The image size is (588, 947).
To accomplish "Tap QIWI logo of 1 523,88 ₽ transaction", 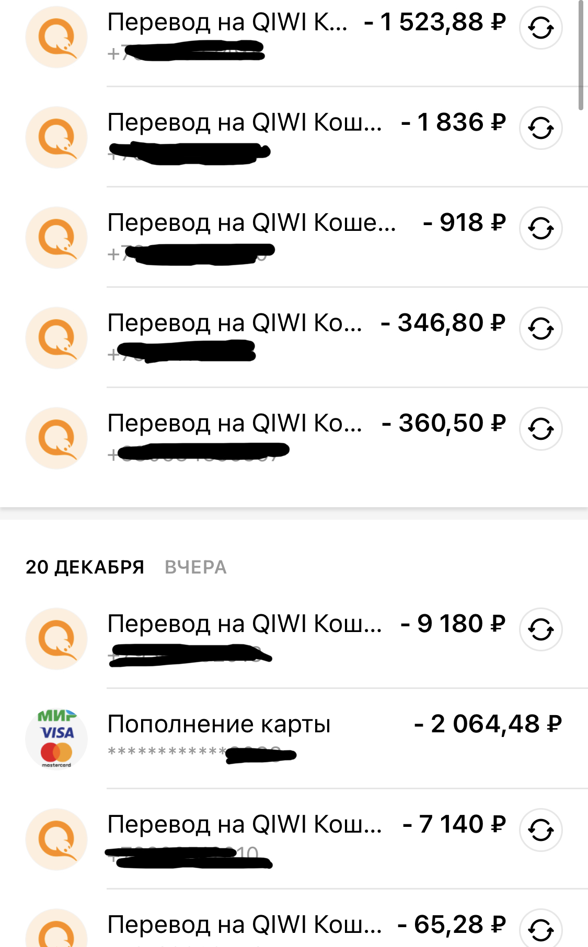I will pyautogui.click(x=56, y=37).
